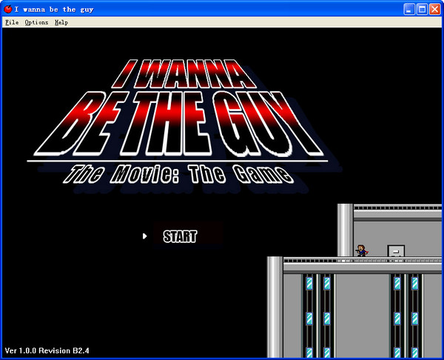
Task: Click the lower left metal pillar
Action: pos(275,307)
